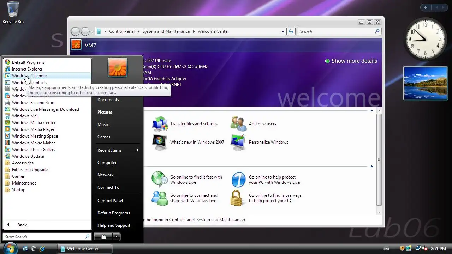Launch Windows Mail
Screen dimensions: 452x254
pyautogui.click(x=47, y=116)
